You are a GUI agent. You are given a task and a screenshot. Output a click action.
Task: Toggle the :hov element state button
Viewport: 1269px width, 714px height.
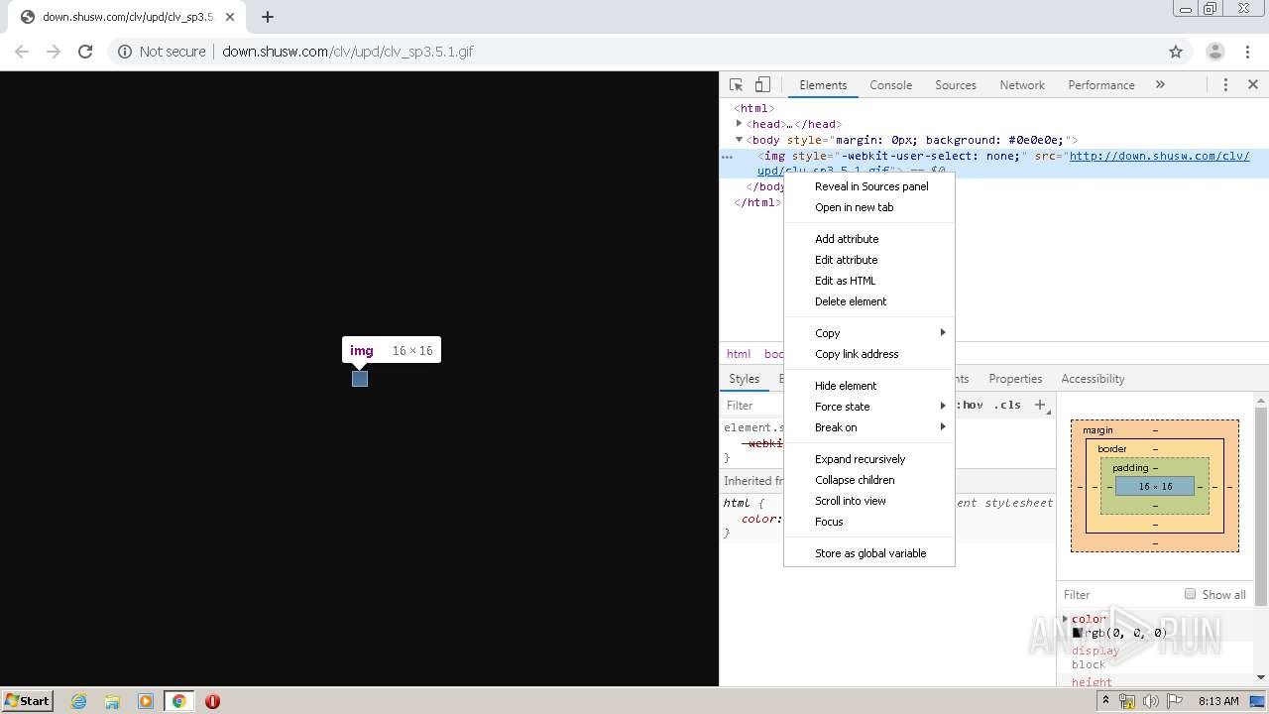(971, 405)
